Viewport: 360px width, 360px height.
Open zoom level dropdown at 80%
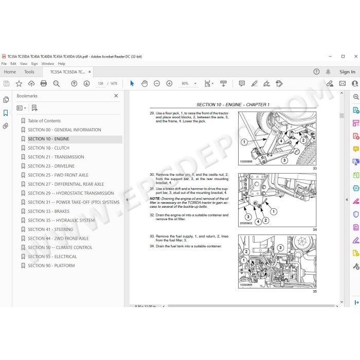(x=195, y=83)
